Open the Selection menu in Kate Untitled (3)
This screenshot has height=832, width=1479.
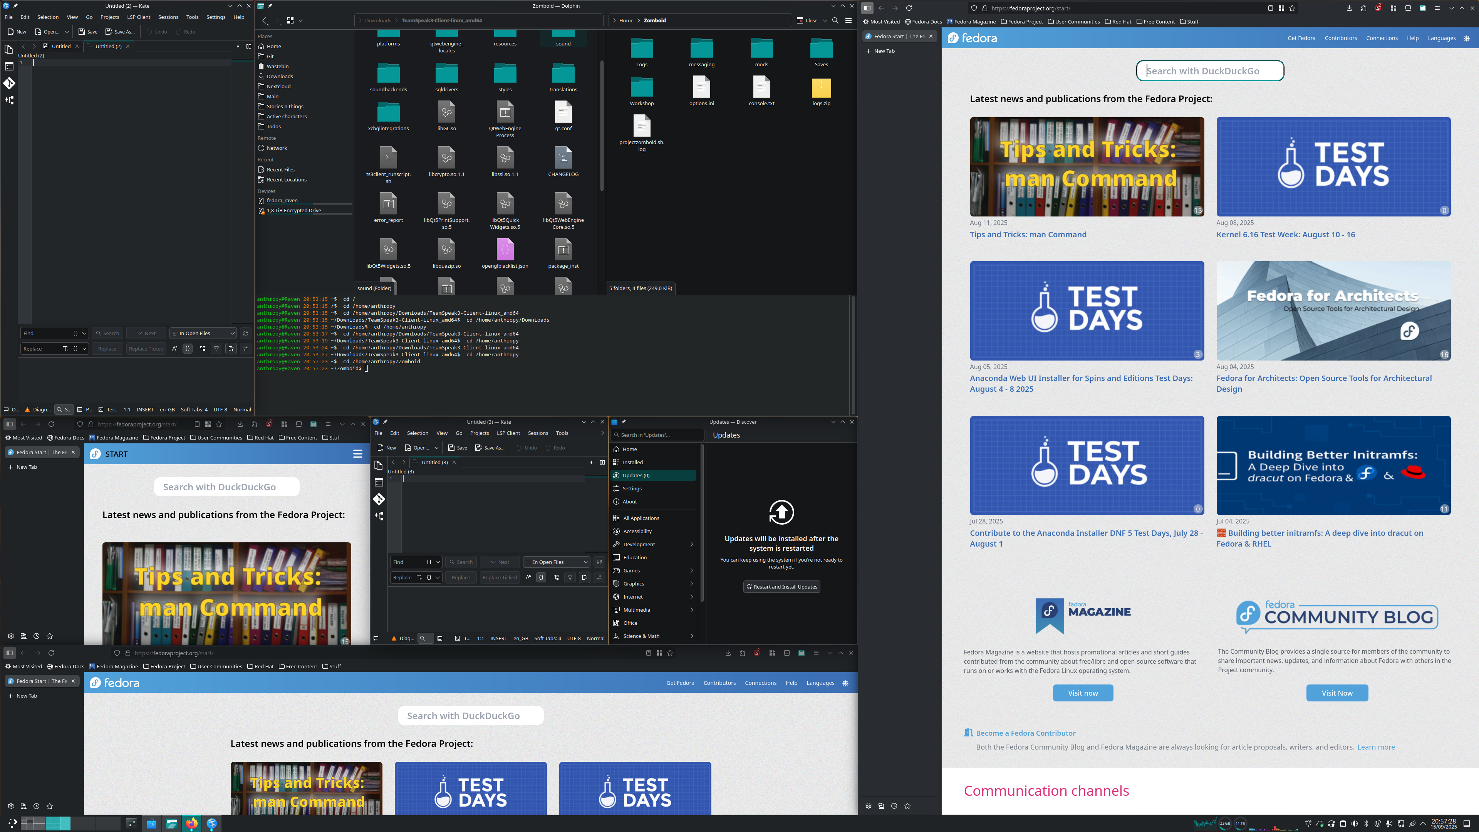point(418,433)
